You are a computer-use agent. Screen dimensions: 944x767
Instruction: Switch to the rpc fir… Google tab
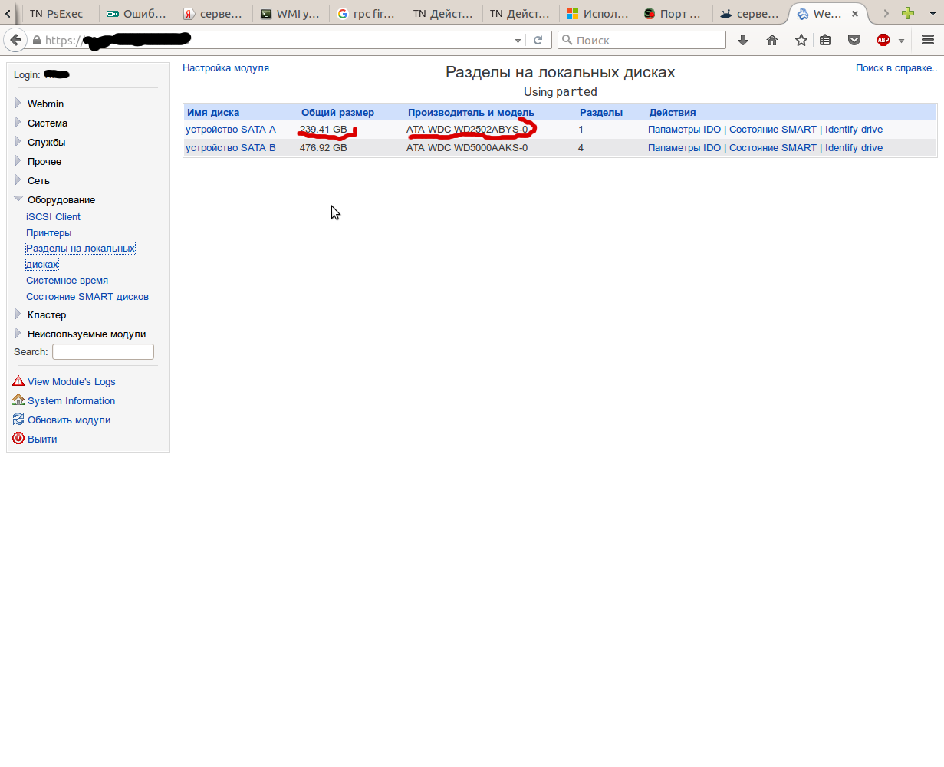pos(367,13)
